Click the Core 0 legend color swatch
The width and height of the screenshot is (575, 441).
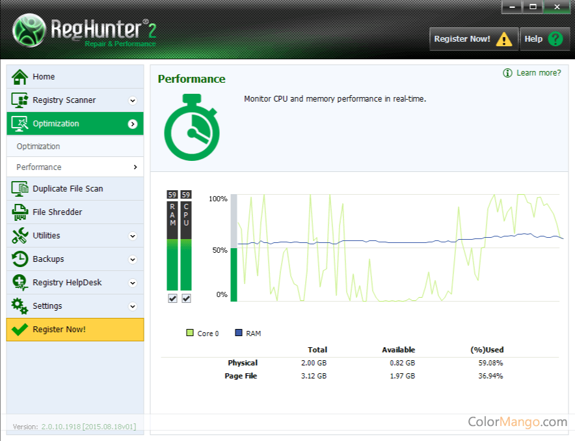[x=189, y=333]
